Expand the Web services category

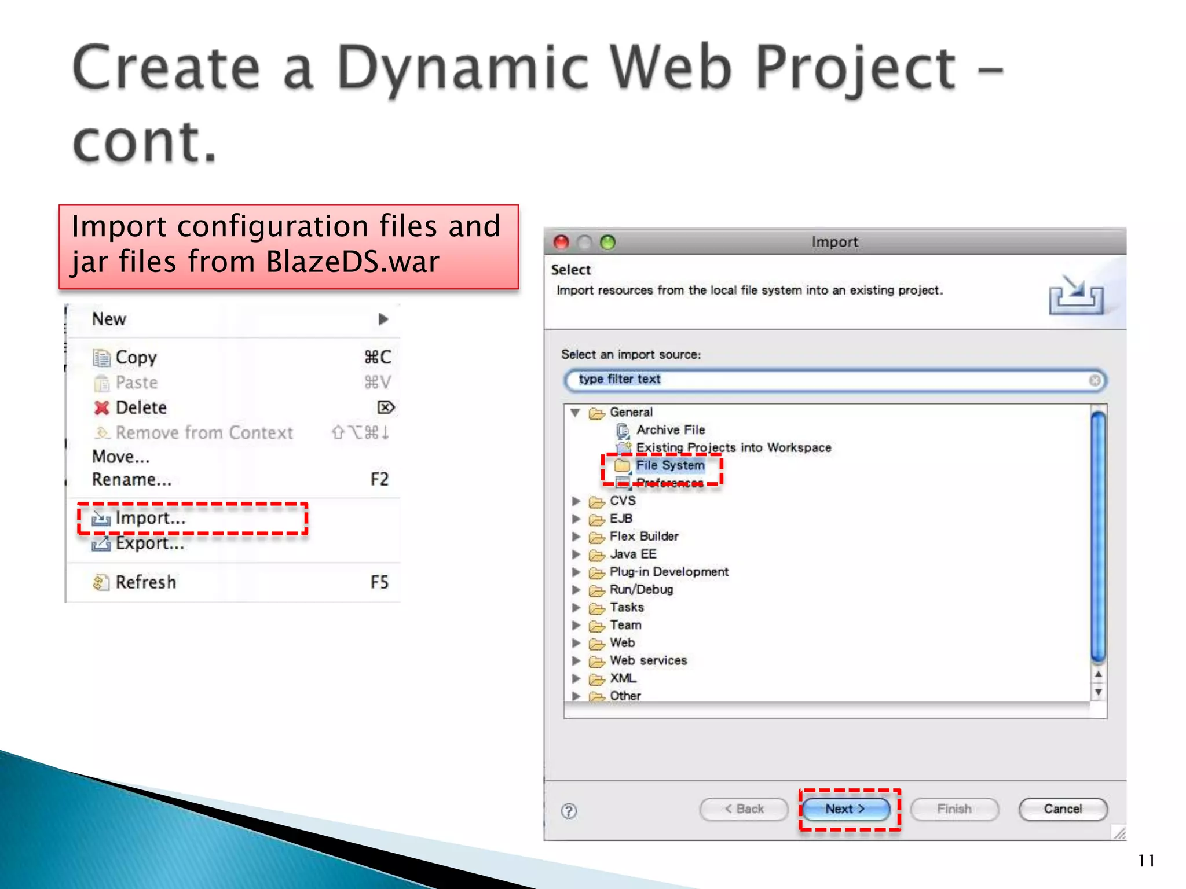click(x=576, y=660)
